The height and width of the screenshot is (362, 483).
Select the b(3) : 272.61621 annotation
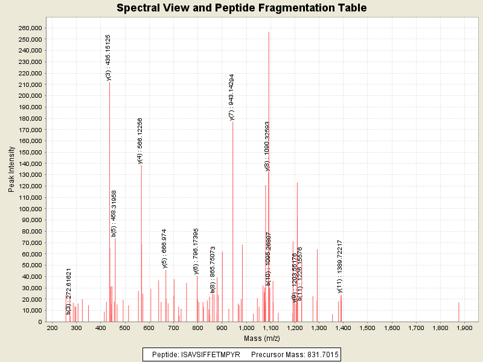[69, 291]
